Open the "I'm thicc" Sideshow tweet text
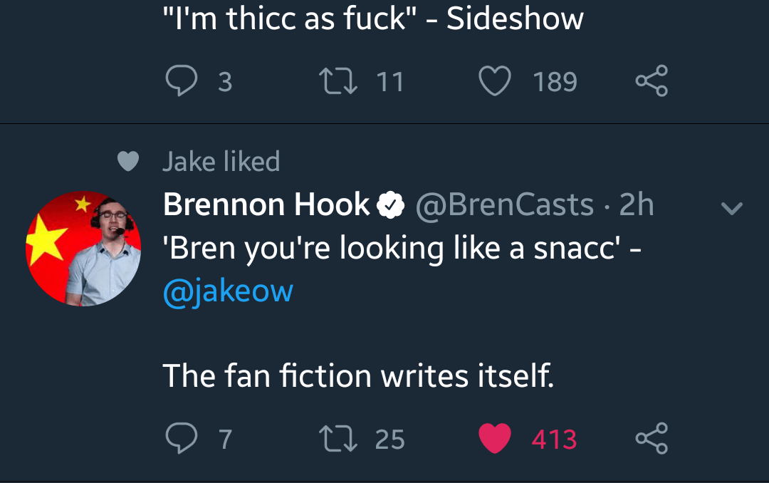The image size is (769, 483). pos(373,19)
